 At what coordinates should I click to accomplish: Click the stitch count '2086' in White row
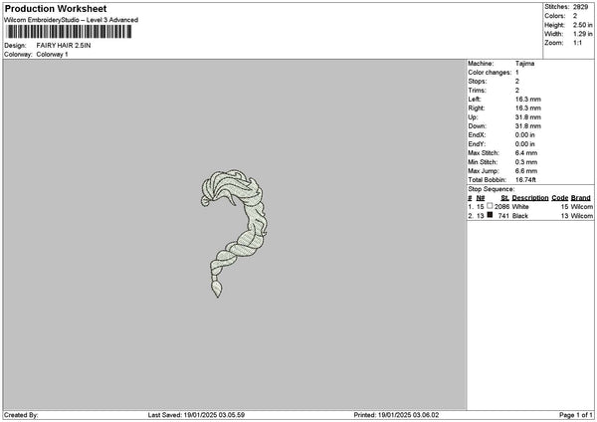501,207
